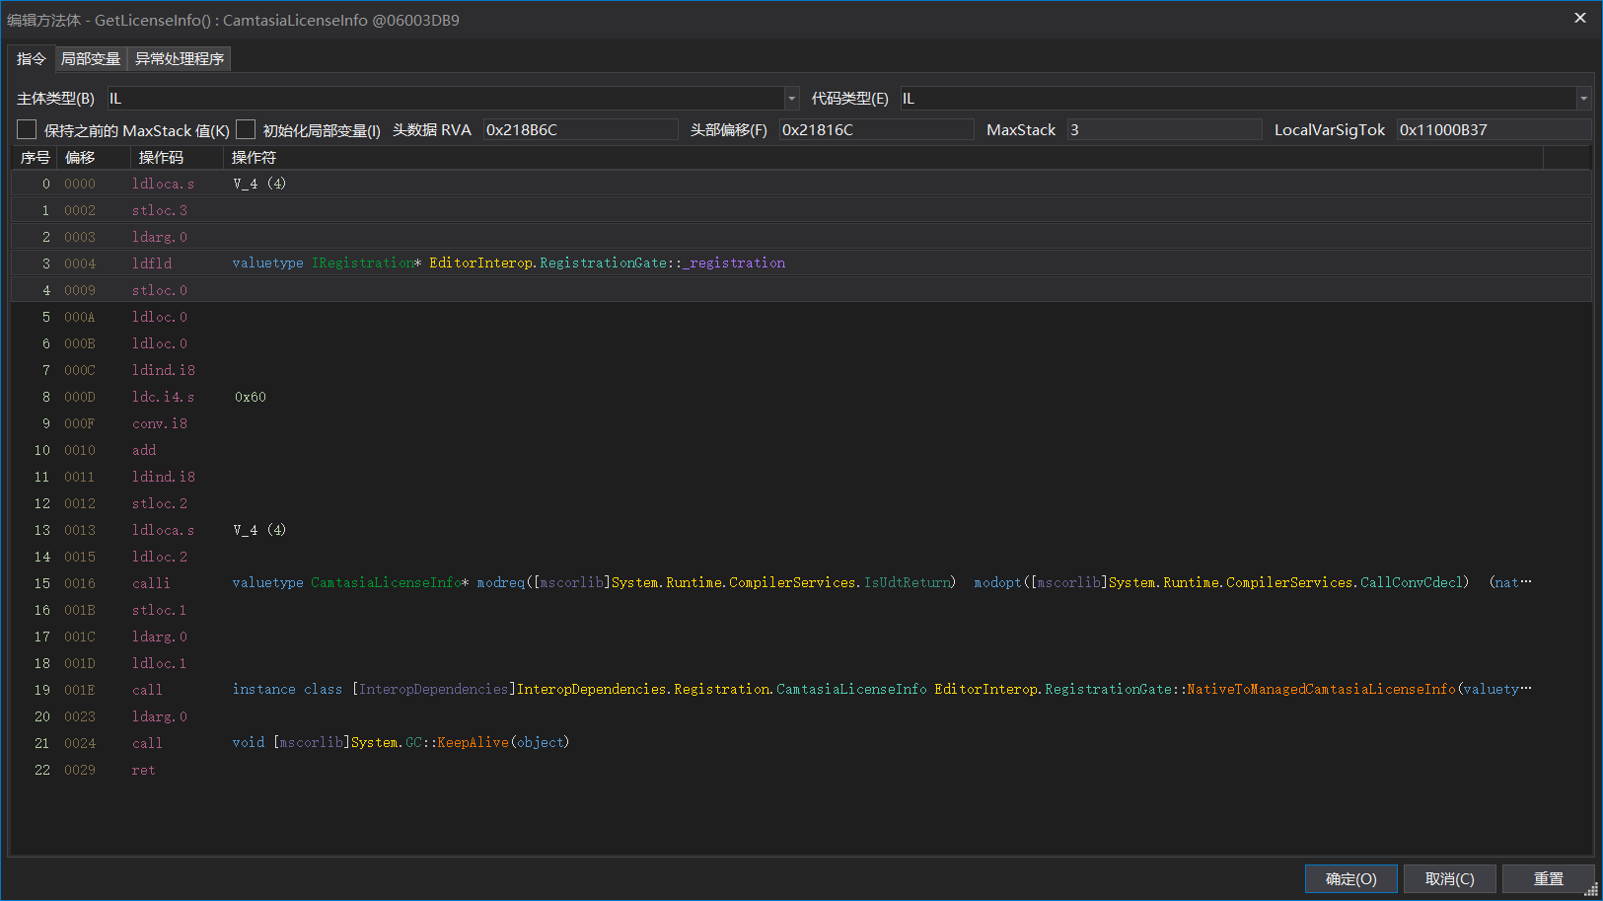1603x901 pixels.
Task: Select stloc.0 opcode at offset 0009
Action: (160, 290)
